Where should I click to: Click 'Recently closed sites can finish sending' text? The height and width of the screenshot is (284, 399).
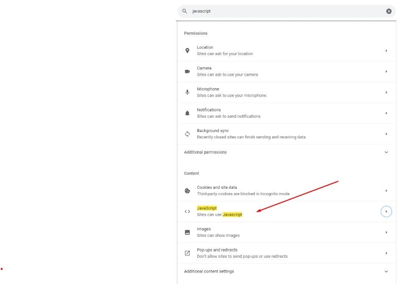coord(251,137)
